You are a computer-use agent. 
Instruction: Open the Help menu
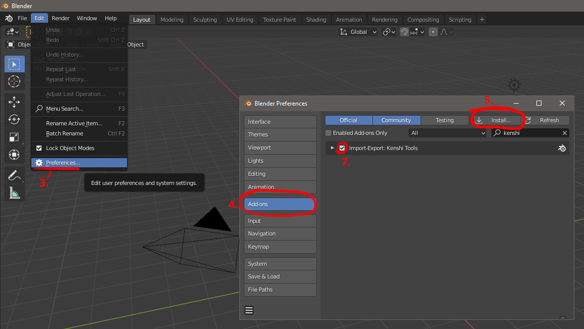click(x=111, y=18)
